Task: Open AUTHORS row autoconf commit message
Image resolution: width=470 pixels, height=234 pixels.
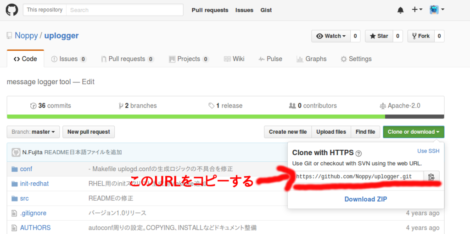Action: click(173, 228)
